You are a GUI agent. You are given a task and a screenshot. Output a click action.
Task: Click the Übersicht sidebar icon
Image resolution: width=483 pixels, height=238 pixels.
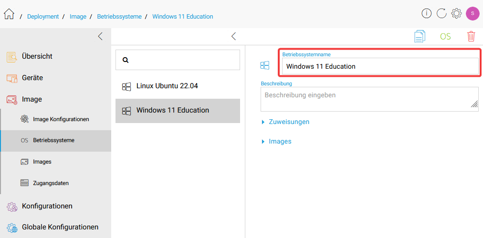pyautogui.click(x=12, y=57)
